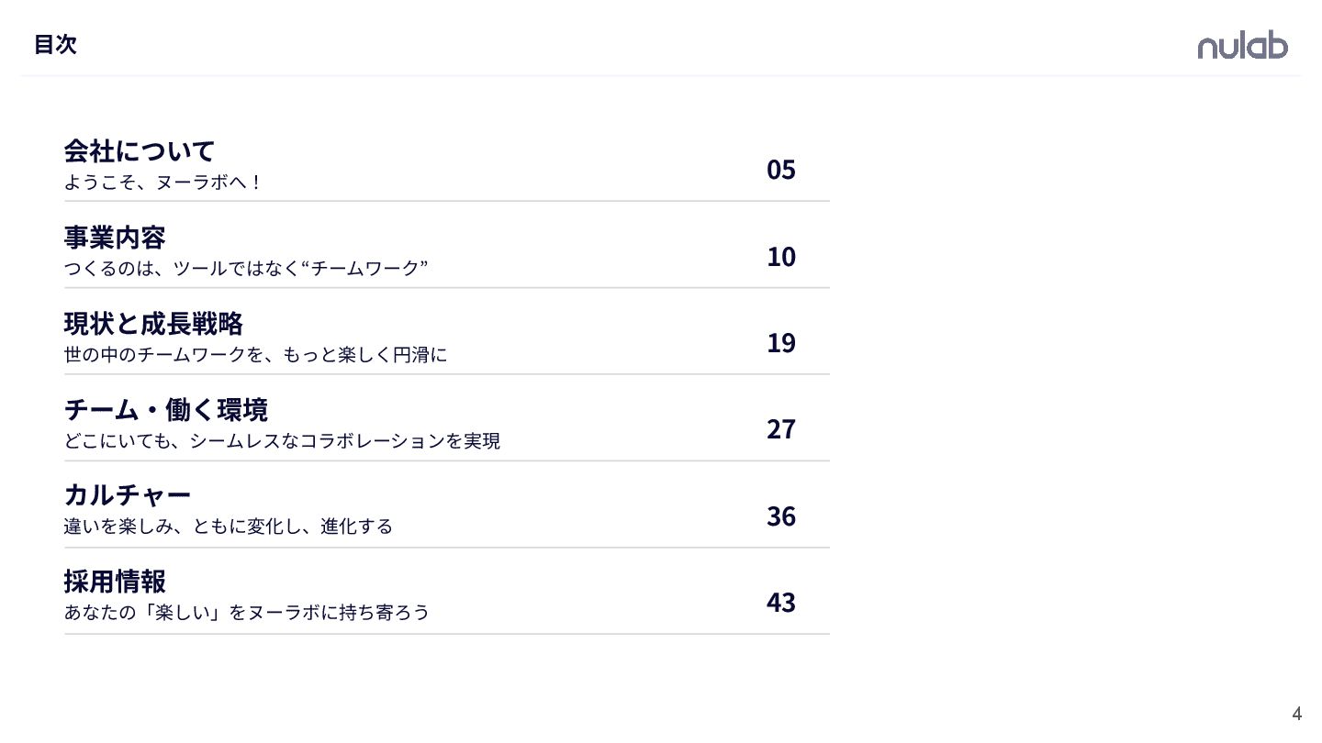Go to page 36
The width and height of the screenshot is (1322, 743).
click(780, 516)
